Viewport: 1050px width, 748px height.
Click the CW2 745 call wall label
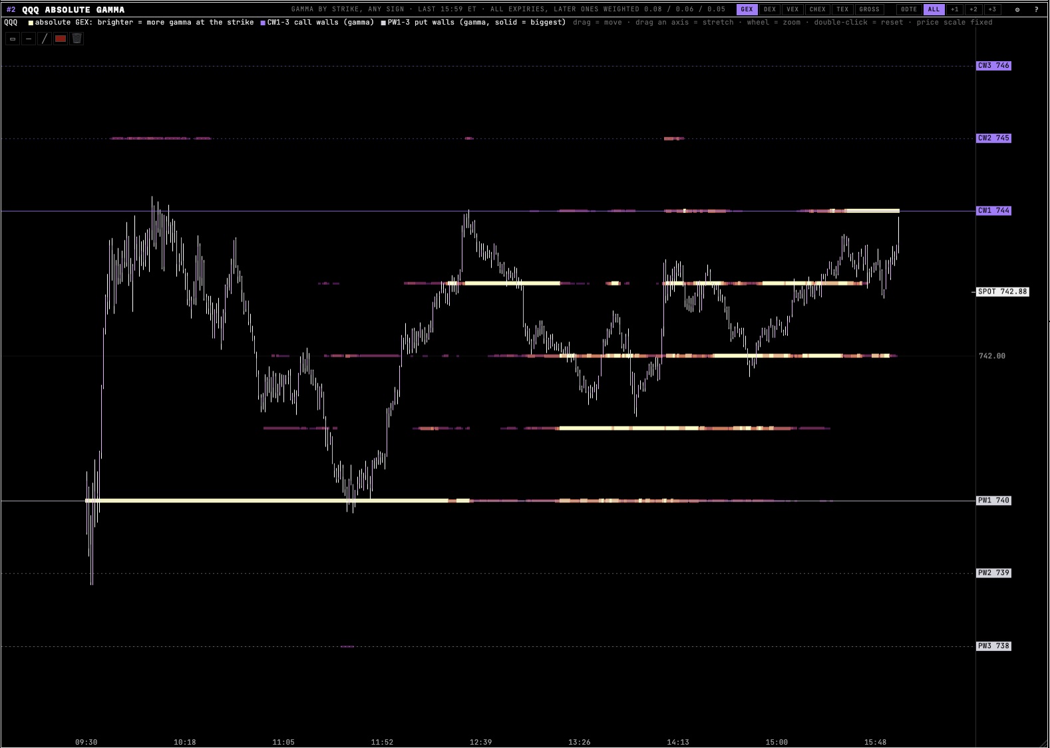(x=993, y=138)
